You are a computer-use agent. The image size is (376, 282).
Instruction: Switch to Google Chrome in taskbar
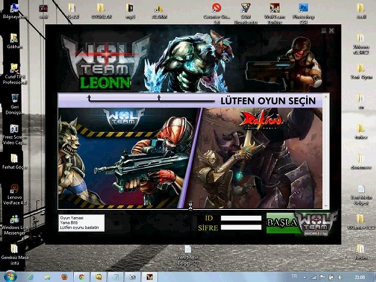(x=81, y=277)
